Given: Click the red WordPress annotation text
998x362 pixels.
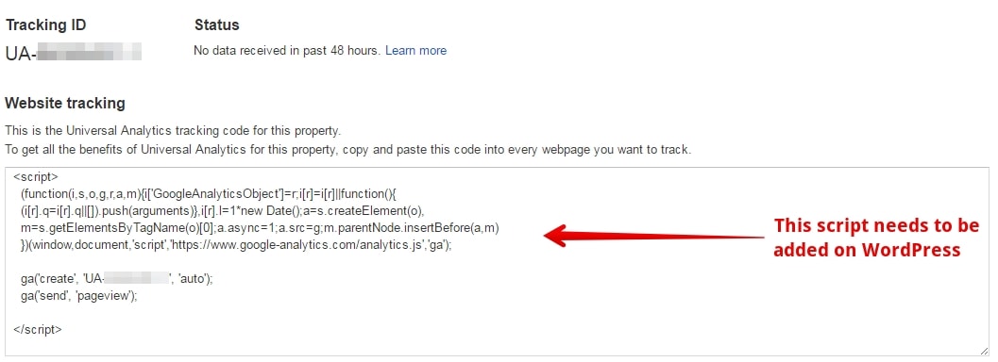Looking at the screenshot, I should click(x=876, y=238).
